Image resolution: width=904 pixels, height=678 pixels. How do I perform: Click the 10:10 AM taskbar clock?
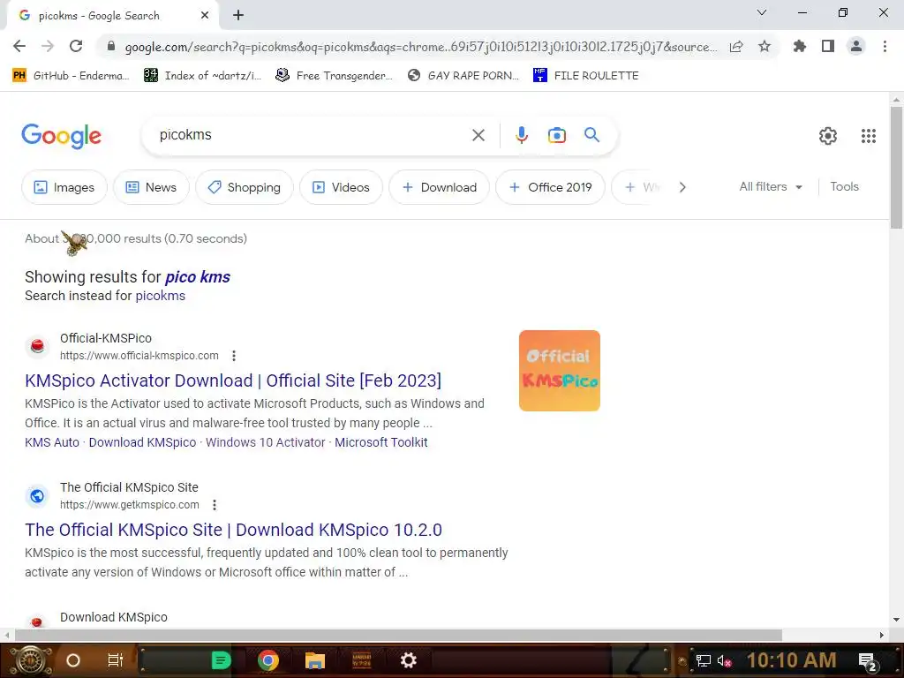tap(791, 660)
